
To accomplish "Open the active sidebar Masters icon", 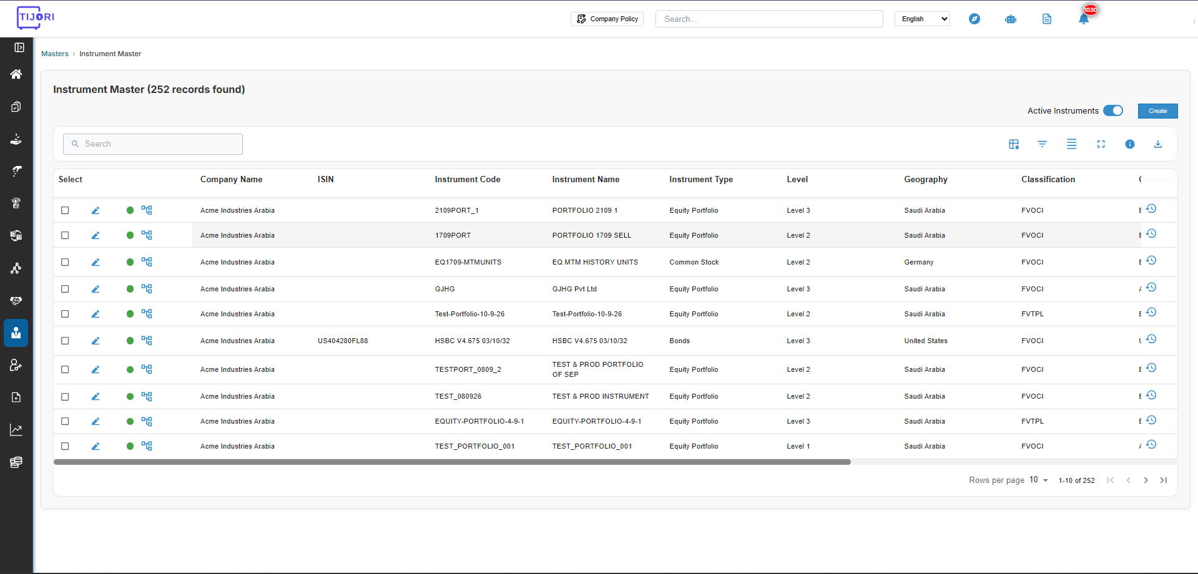I will [x=16, y=333].
